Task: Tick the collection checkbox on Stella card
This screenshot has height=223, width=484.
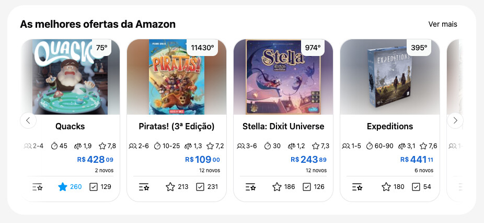Action: coord(307,187)
